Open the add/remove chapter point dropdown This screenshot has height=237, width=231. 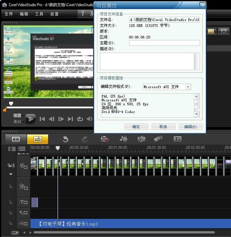point(23,154)
